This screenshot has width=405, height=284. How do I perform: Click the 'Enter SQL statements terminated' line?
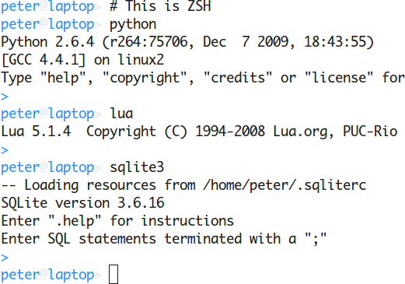click(x=164, y=239)
